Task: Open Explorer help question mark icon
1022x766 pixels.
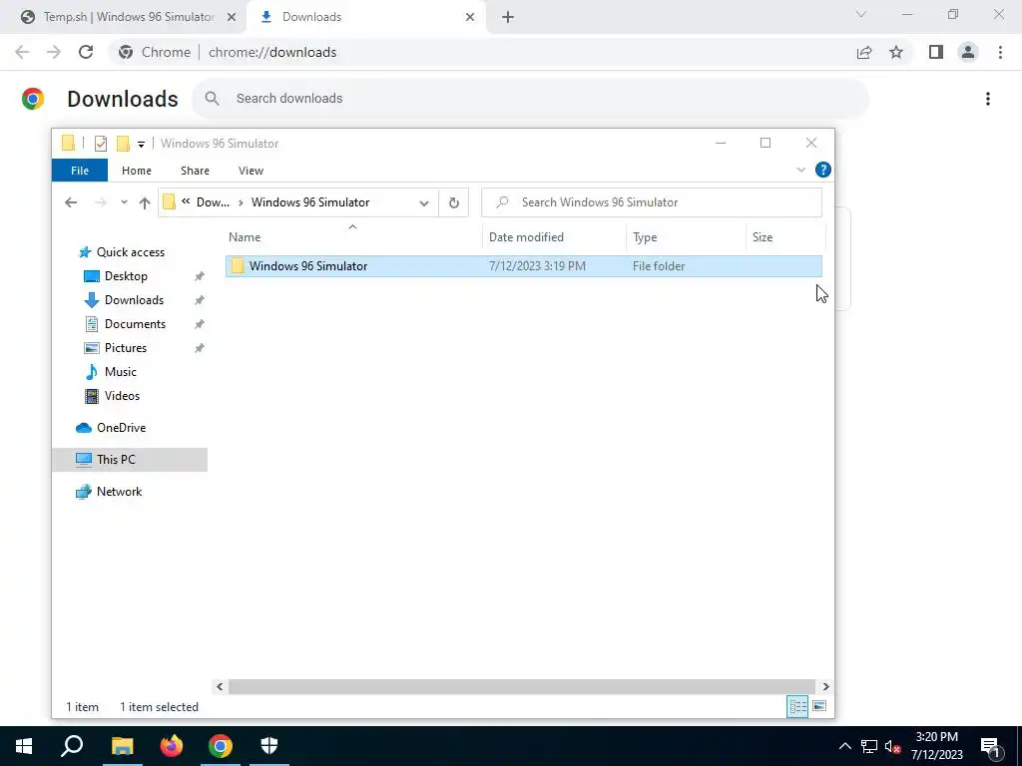Action: pyautogui.click(x=823, y=170)
